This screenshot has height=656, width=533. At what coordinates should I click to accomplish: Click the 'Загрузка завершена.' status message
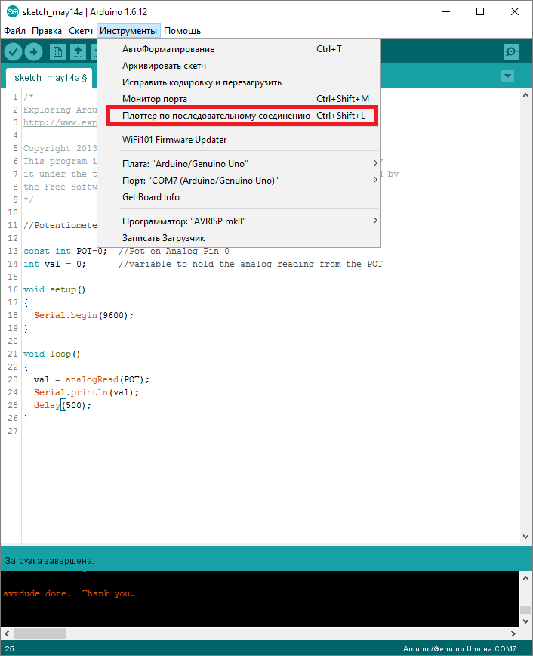coord(49,561)
